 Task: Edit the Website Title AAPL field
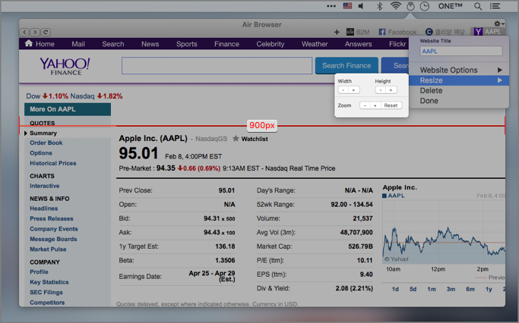(x=461, y=52)
